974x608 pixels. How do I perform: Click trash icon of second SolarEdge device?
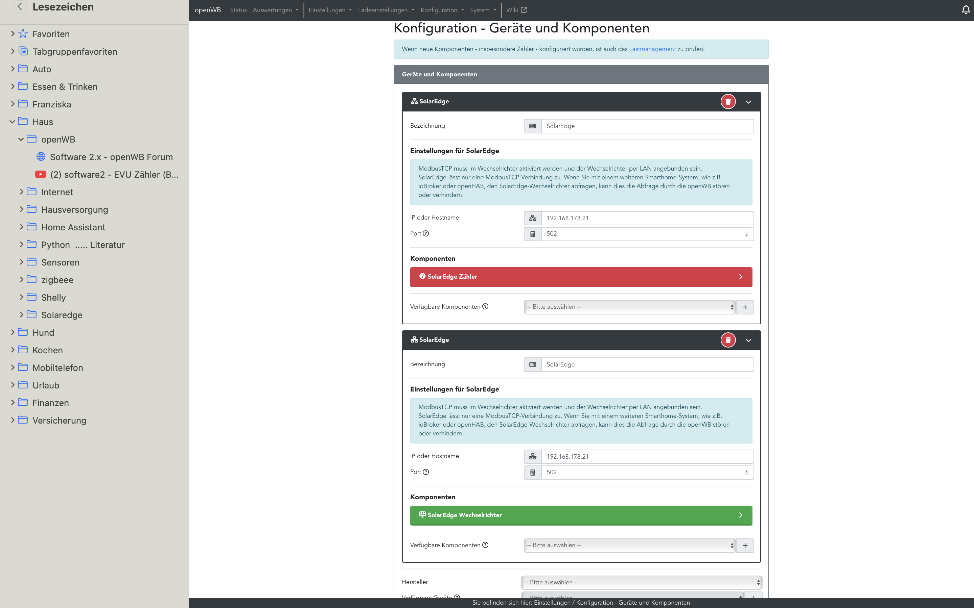point(728,340)
